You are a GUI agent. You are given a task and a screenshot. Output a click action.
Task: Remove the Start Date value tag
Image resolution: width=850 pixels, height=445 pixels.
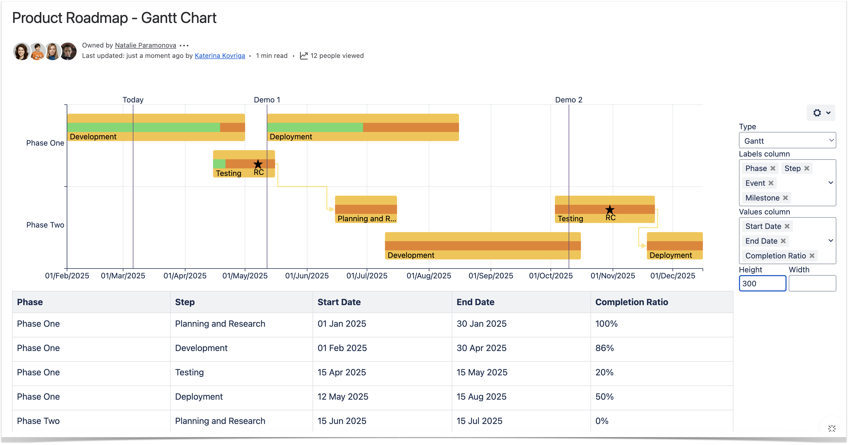coord(787,226)
